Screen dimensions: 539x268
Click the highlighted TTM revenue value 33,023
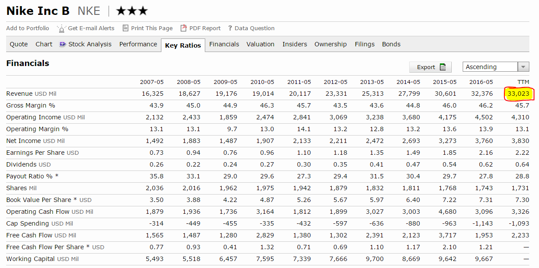518,94
